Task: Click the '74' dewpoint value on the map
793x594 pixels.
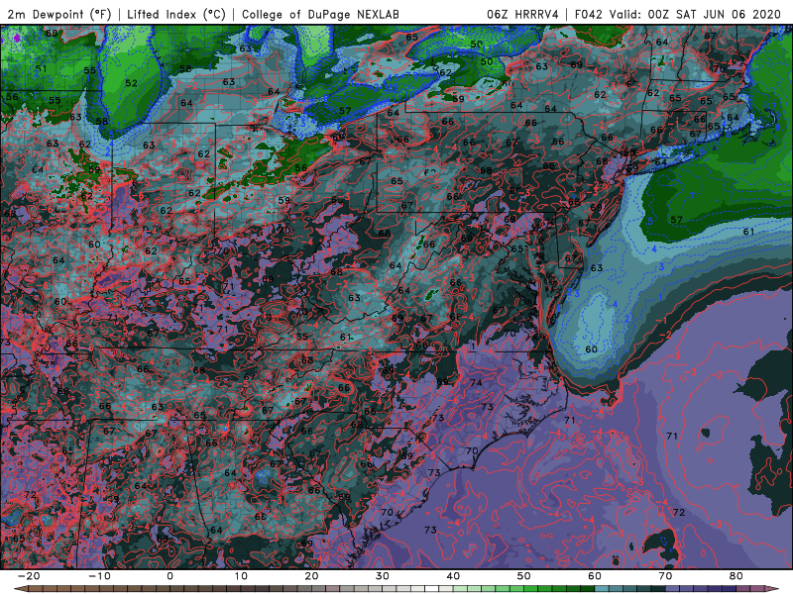Action: point(476,383)
